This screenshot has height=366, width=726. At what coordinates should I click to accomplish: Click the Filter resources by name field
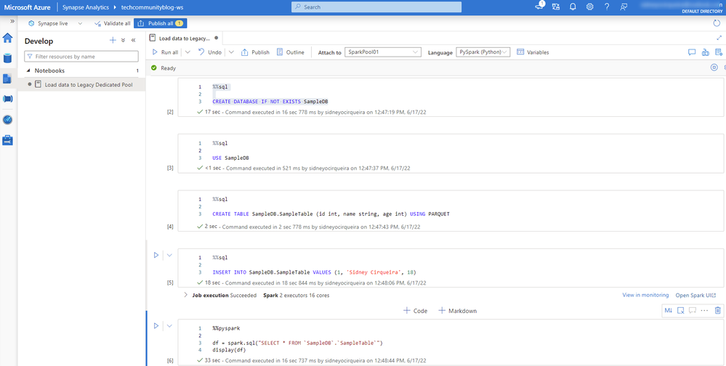[81, 57]
